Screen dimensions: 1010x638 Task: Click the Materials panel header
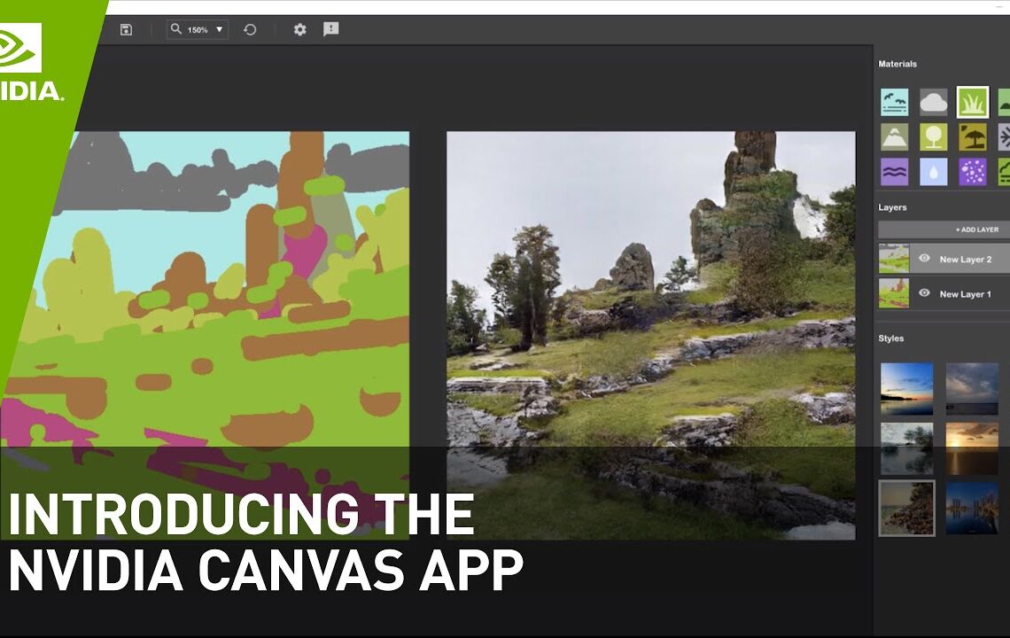coord(899,64)
